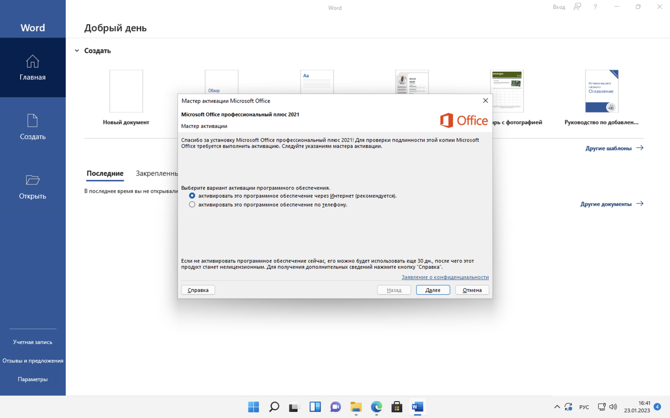Viewport: 670px width, 418px height.
Task: Click the feedback person icon in title bar
Action: point(577,7)
